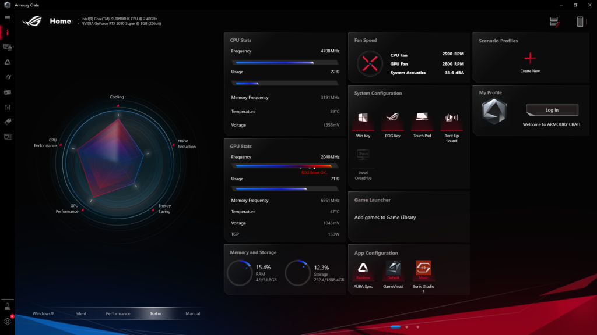Click the ROG logo beside Home
Viewport: 597px width, 335px height.
point(33,21)
